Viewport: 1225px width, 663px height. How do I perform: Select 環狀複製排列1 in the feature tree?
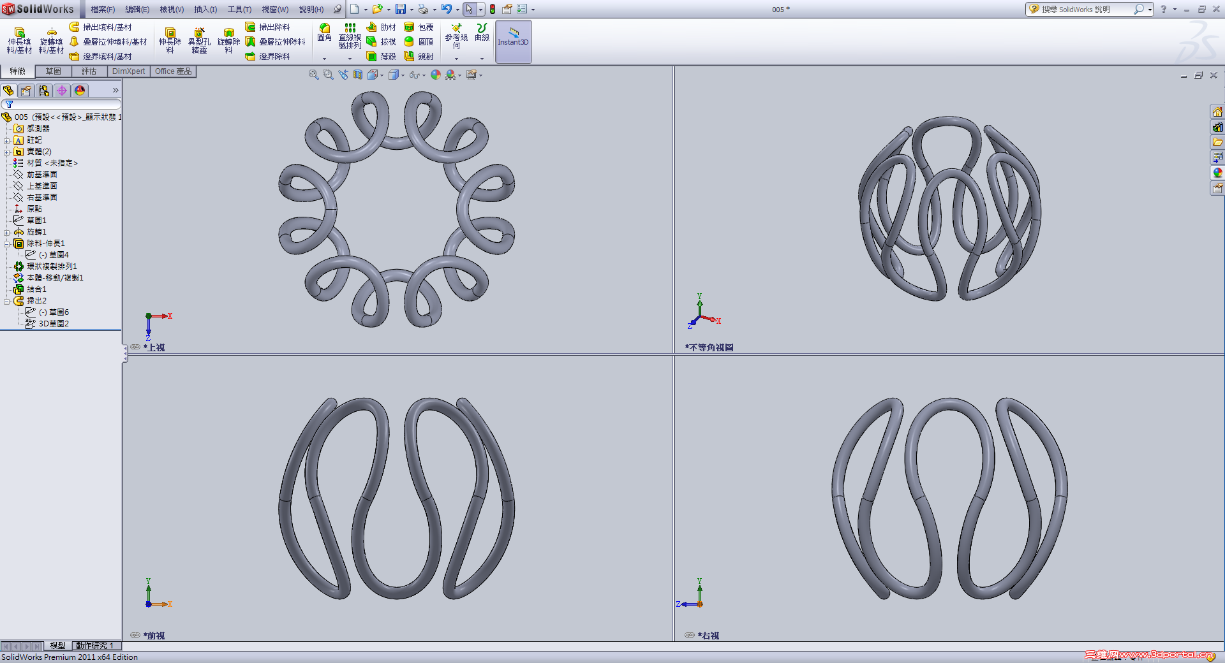52,266
